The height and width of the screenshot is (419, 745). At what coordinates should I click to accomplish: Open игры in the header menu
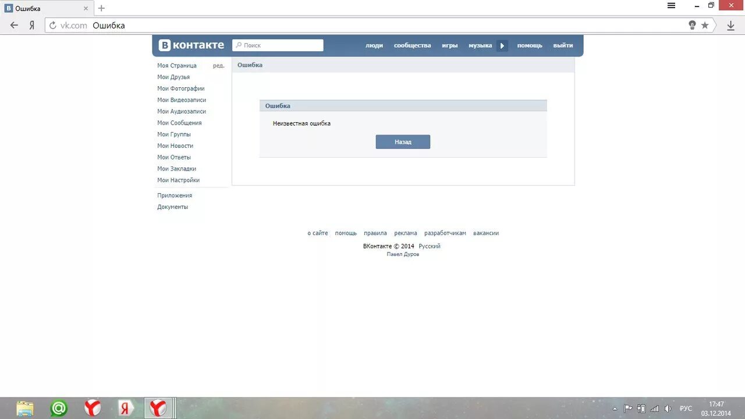coord(450,45)
